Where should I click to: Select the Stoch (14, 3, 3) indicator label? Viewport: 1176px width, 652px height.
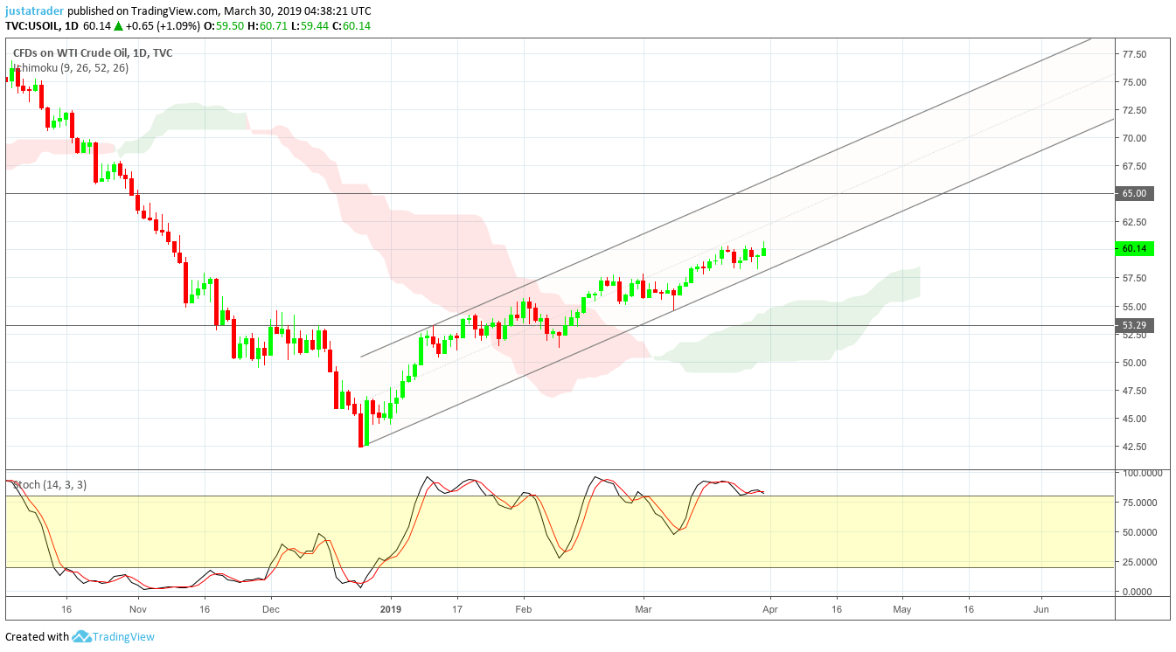[x=49, y=484]
